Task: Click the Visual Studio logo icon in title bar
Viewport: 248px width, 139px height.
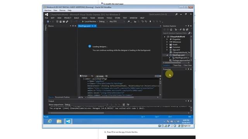Action: (x=46, y=14)
